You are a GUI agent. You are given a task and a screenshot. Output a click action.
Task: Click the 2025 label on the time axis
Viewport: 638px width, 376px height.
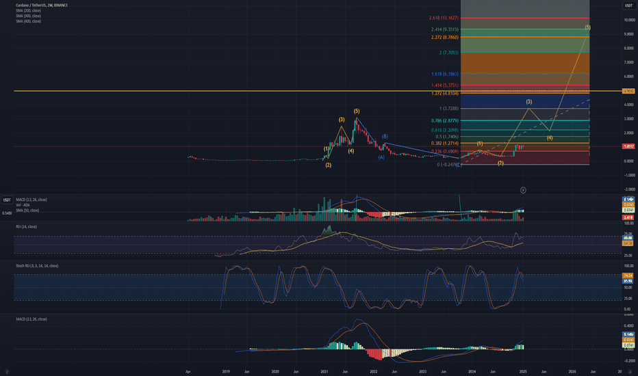coord(523,371)
